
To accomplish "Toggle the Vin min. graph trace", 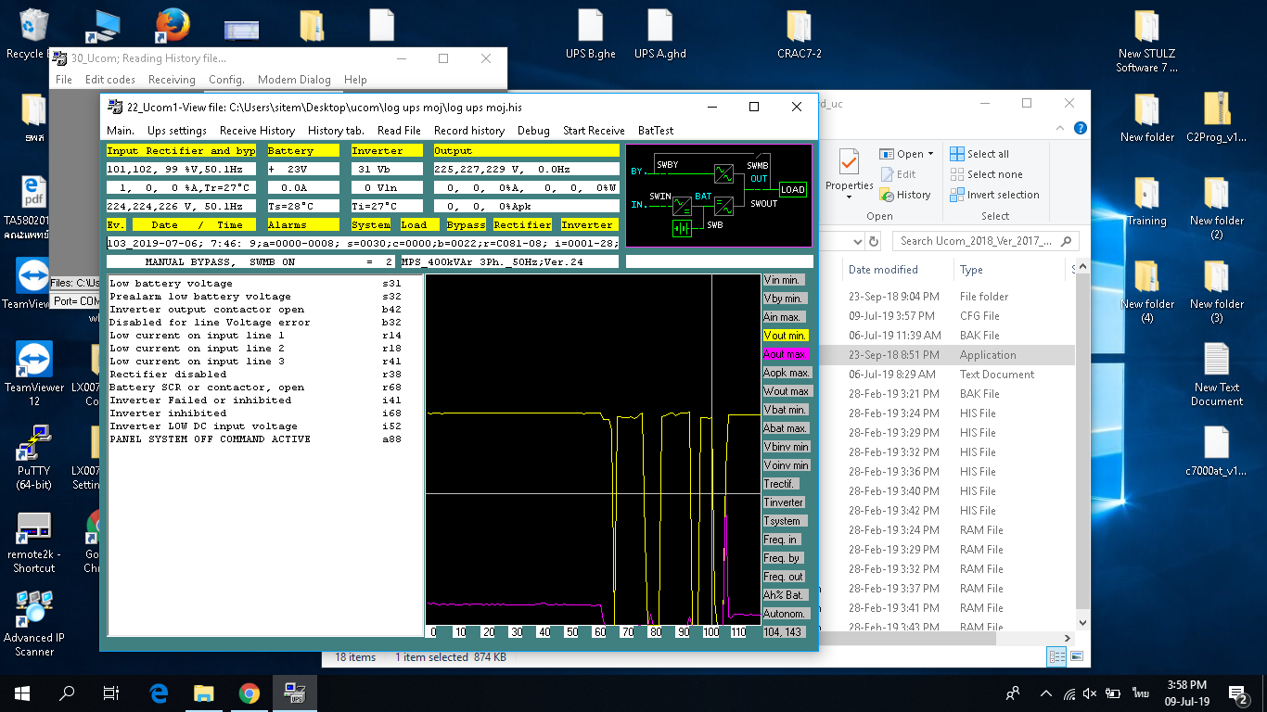I will click(785, 280).
